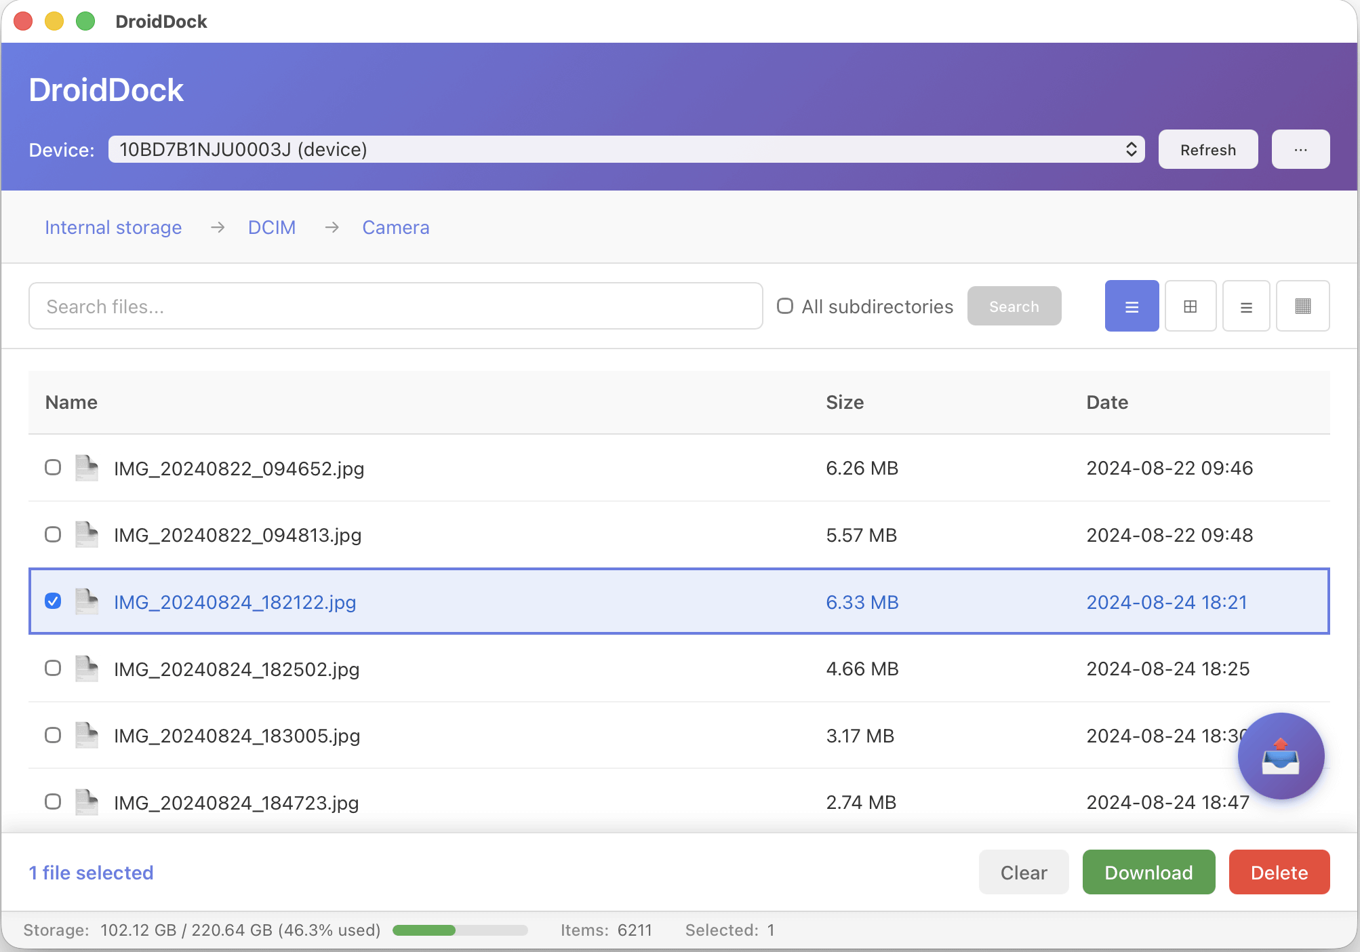Uncheck the IMG_20240824_182122.jpg checkbox
This screenshot has height=952, width=1360.
[53, 601]
